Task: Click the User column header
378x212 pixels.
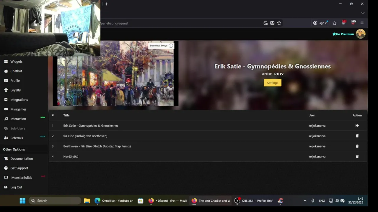Action: pos(312,115)
